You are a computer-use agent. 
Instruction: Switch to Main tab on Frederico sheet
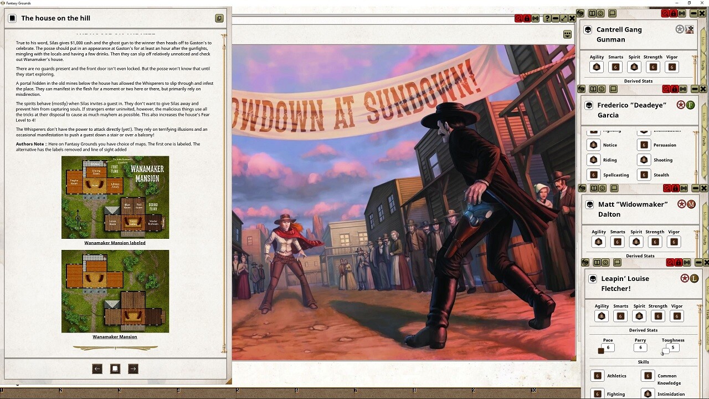click(x=704, y=117)
